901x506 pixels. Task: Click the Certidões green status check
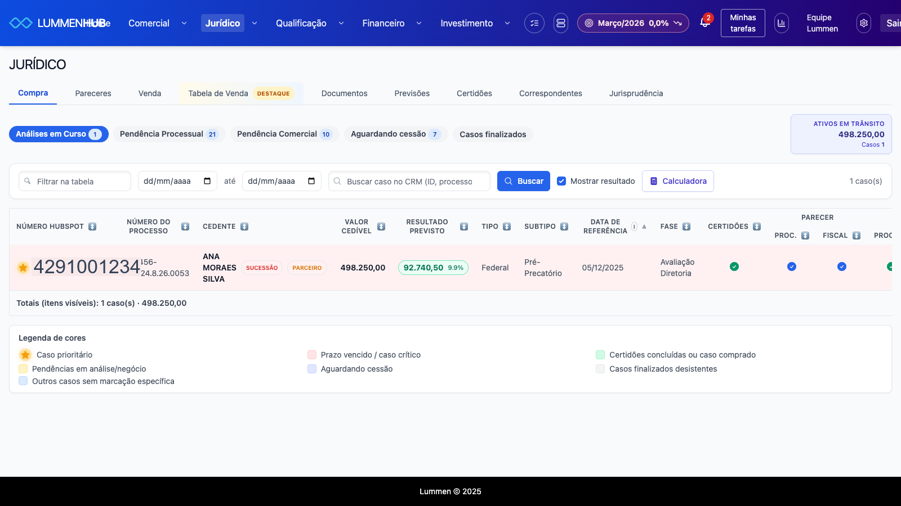click(x=734, y=266)
